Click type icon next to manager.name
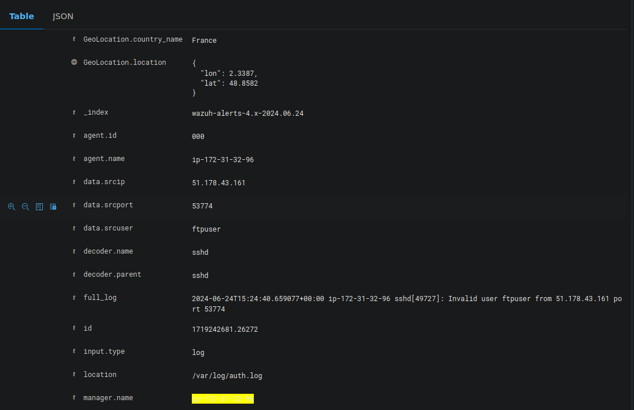 pos(74,397)
